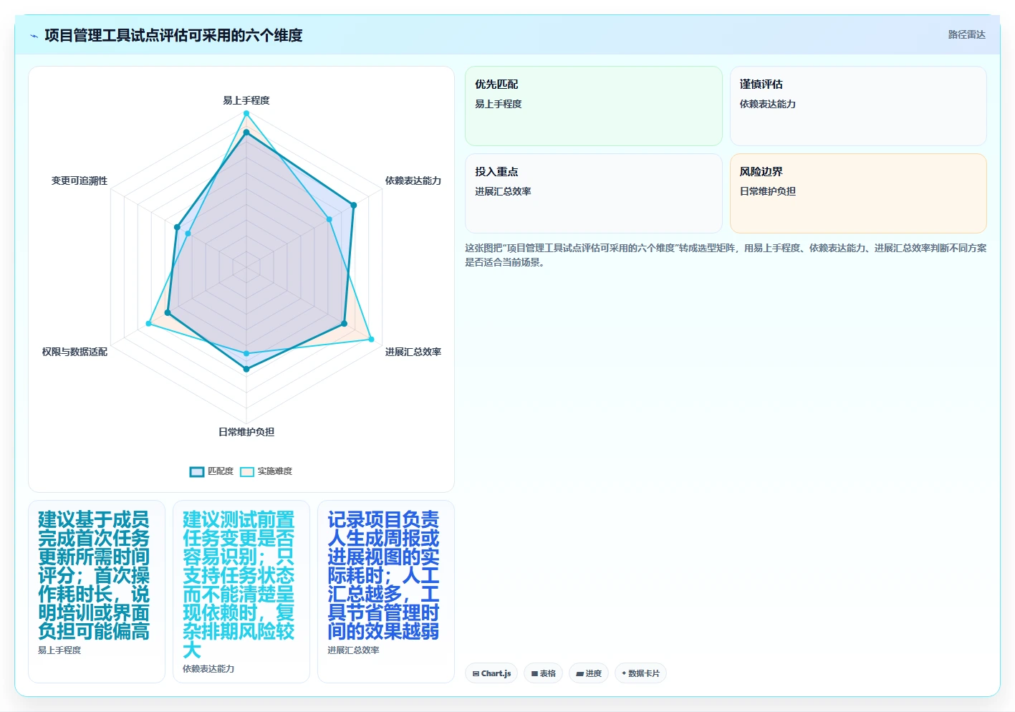Viewport: 1015px width, 712px height.
Task: Select the Chart.js tag chip
Action: point(491,673)
